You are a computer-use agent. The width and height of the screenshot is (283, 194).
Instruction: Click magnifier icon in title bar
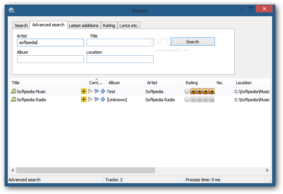12,10
